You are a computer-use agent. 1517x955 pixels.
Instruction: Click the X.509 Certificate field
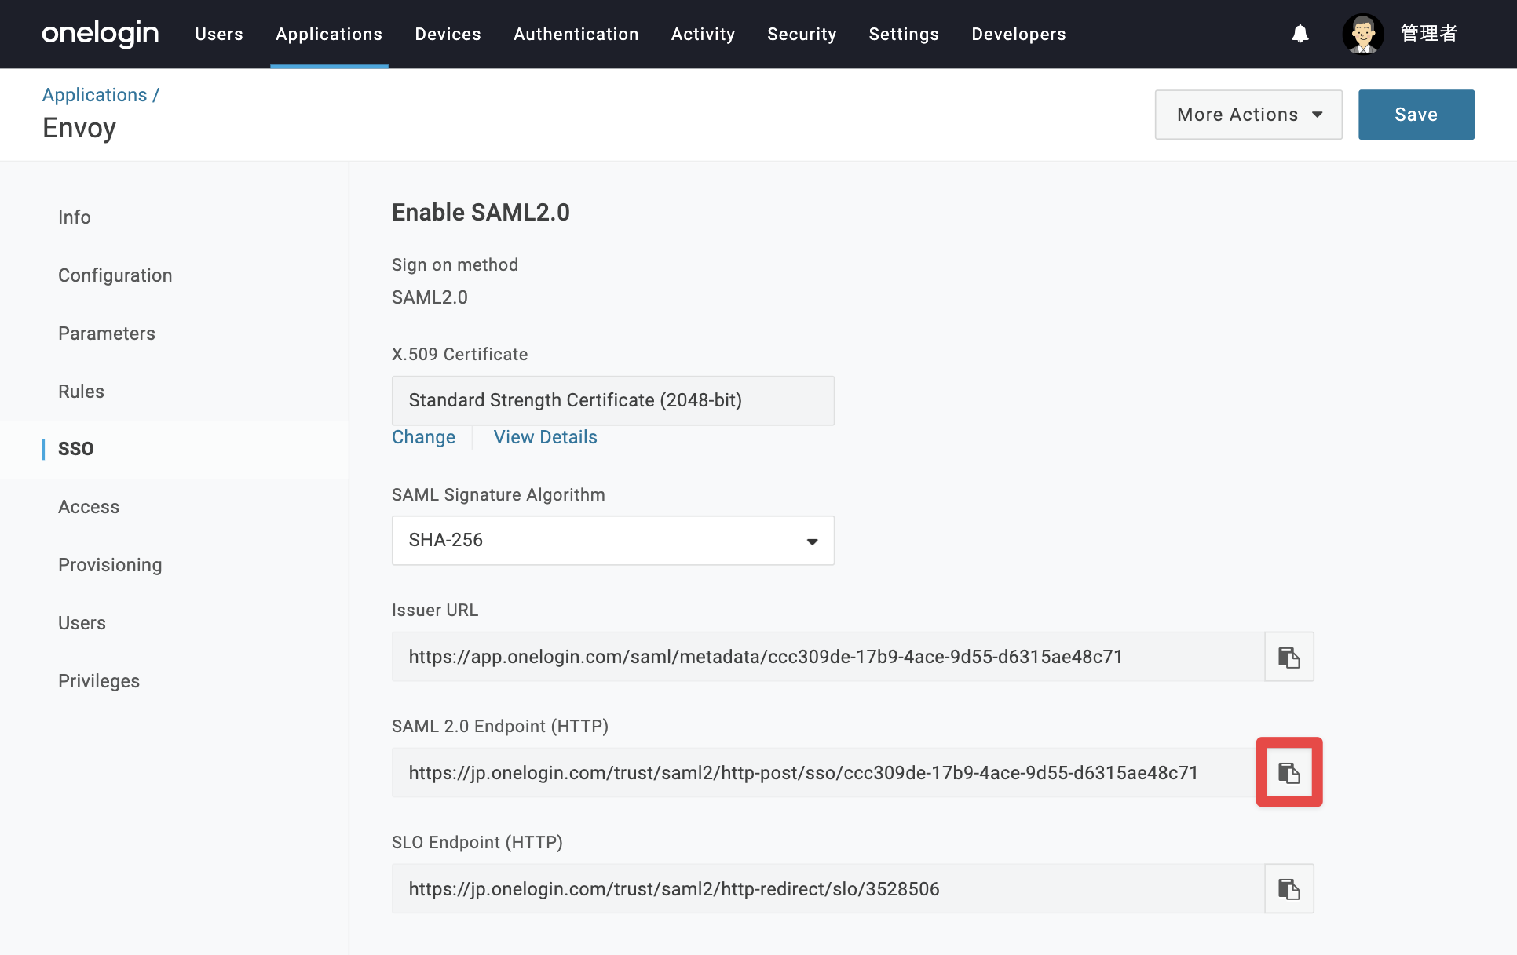[x=612, y=401]
